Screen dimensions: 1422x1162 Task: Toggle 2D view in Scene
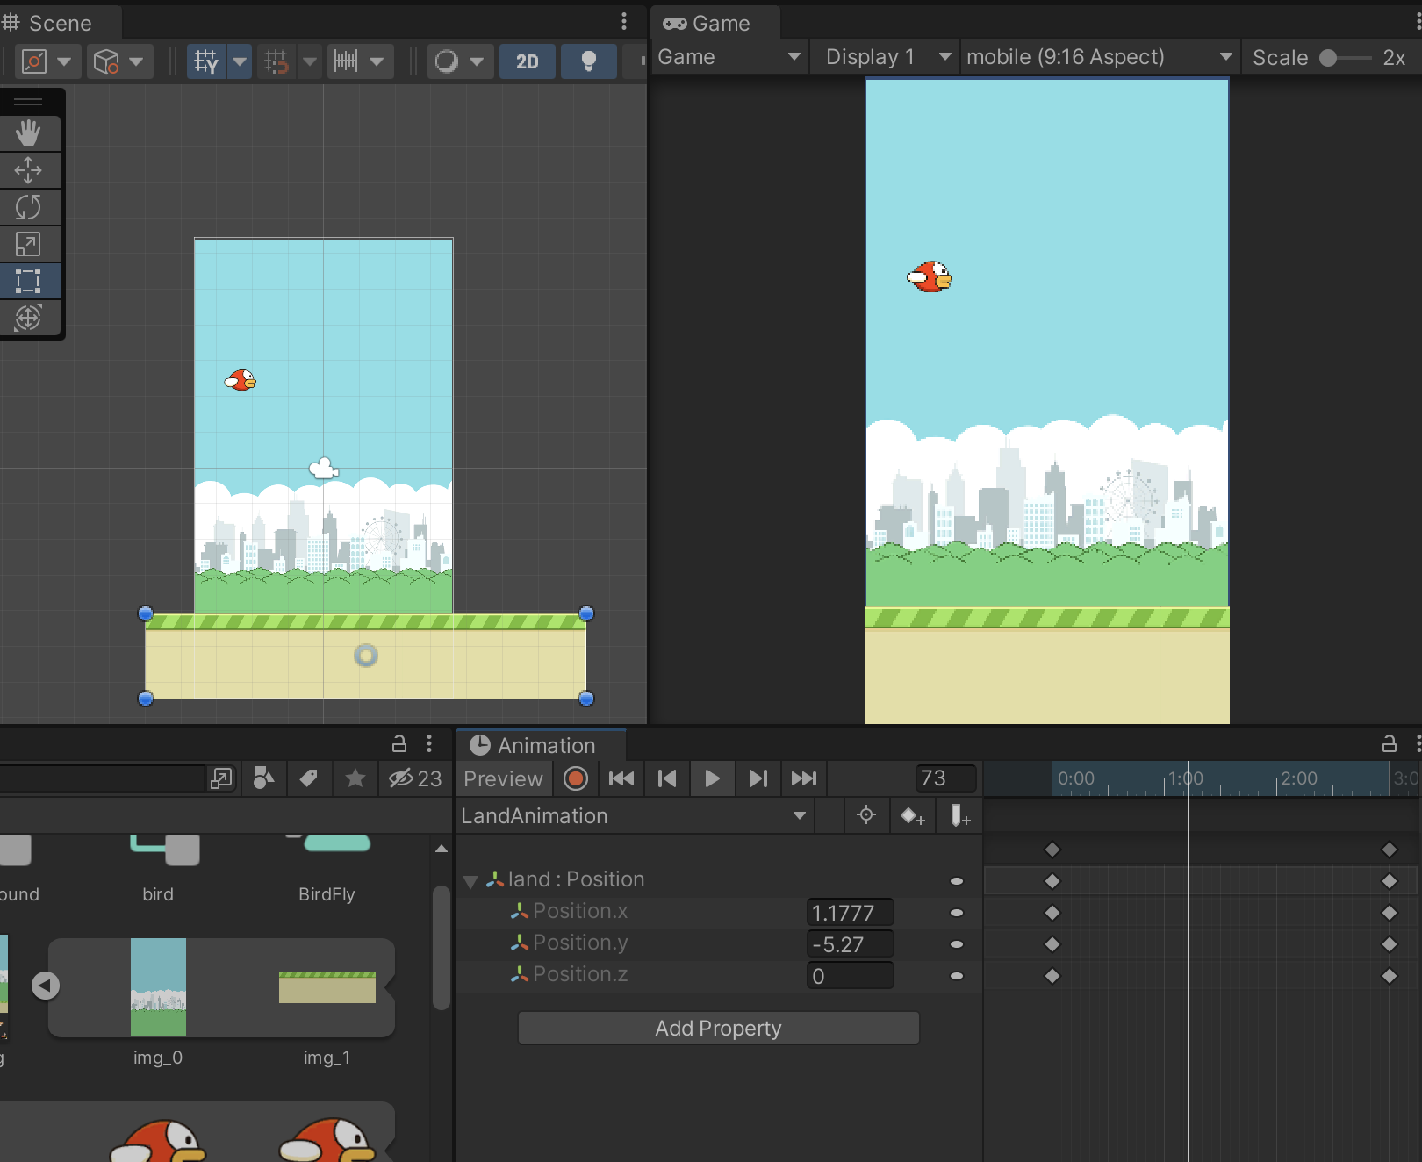(x=527, y=61)
